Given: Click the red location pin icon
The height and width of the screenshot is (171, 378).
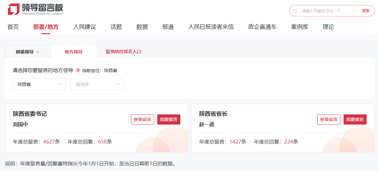Looking at the screenshot, I should point(78,70).
